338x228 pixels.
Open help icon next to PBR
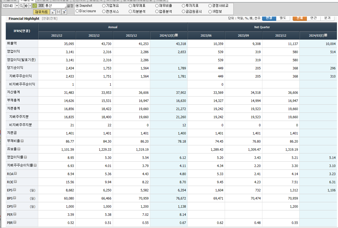coord(15,222)
